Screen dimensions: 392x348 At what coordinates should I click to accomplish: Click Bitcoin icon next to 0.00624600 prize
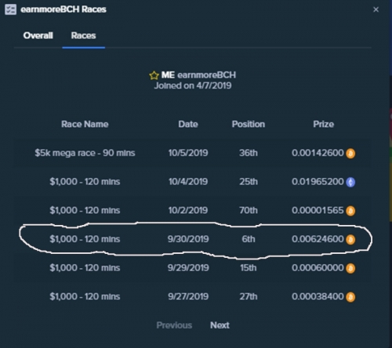[350, 240]
